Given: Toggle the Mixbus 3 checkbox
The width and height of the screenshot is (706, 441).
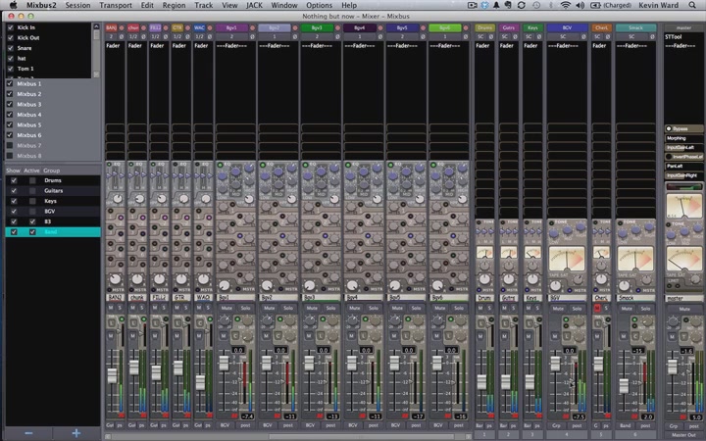Looking at the screenshot, I should click(x=10, y=105).
